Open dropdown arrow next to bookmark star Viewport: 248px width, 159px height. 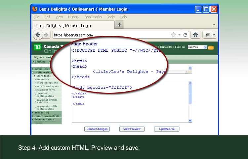tap(179, 35)
